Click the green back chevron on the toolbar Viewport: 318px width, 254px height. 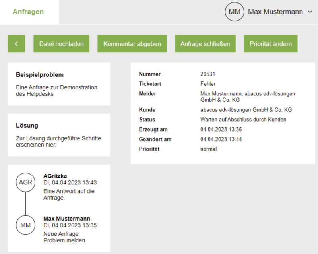tap(16, 44)
